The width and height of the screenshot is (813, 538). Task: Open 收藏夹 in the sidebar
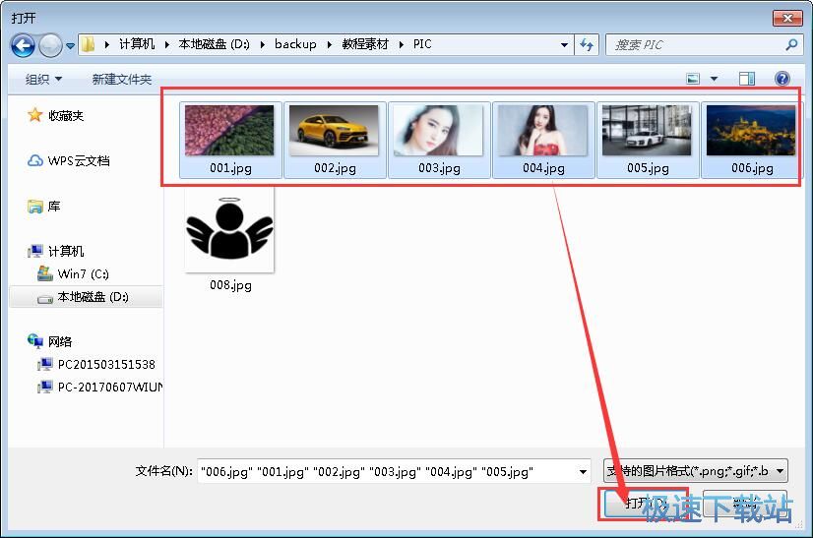coord(66,116)
